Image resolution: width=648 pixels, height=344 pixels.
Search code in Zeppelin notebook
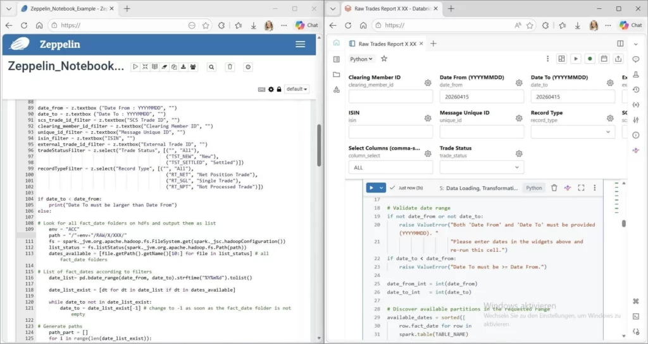coord(211,67)
